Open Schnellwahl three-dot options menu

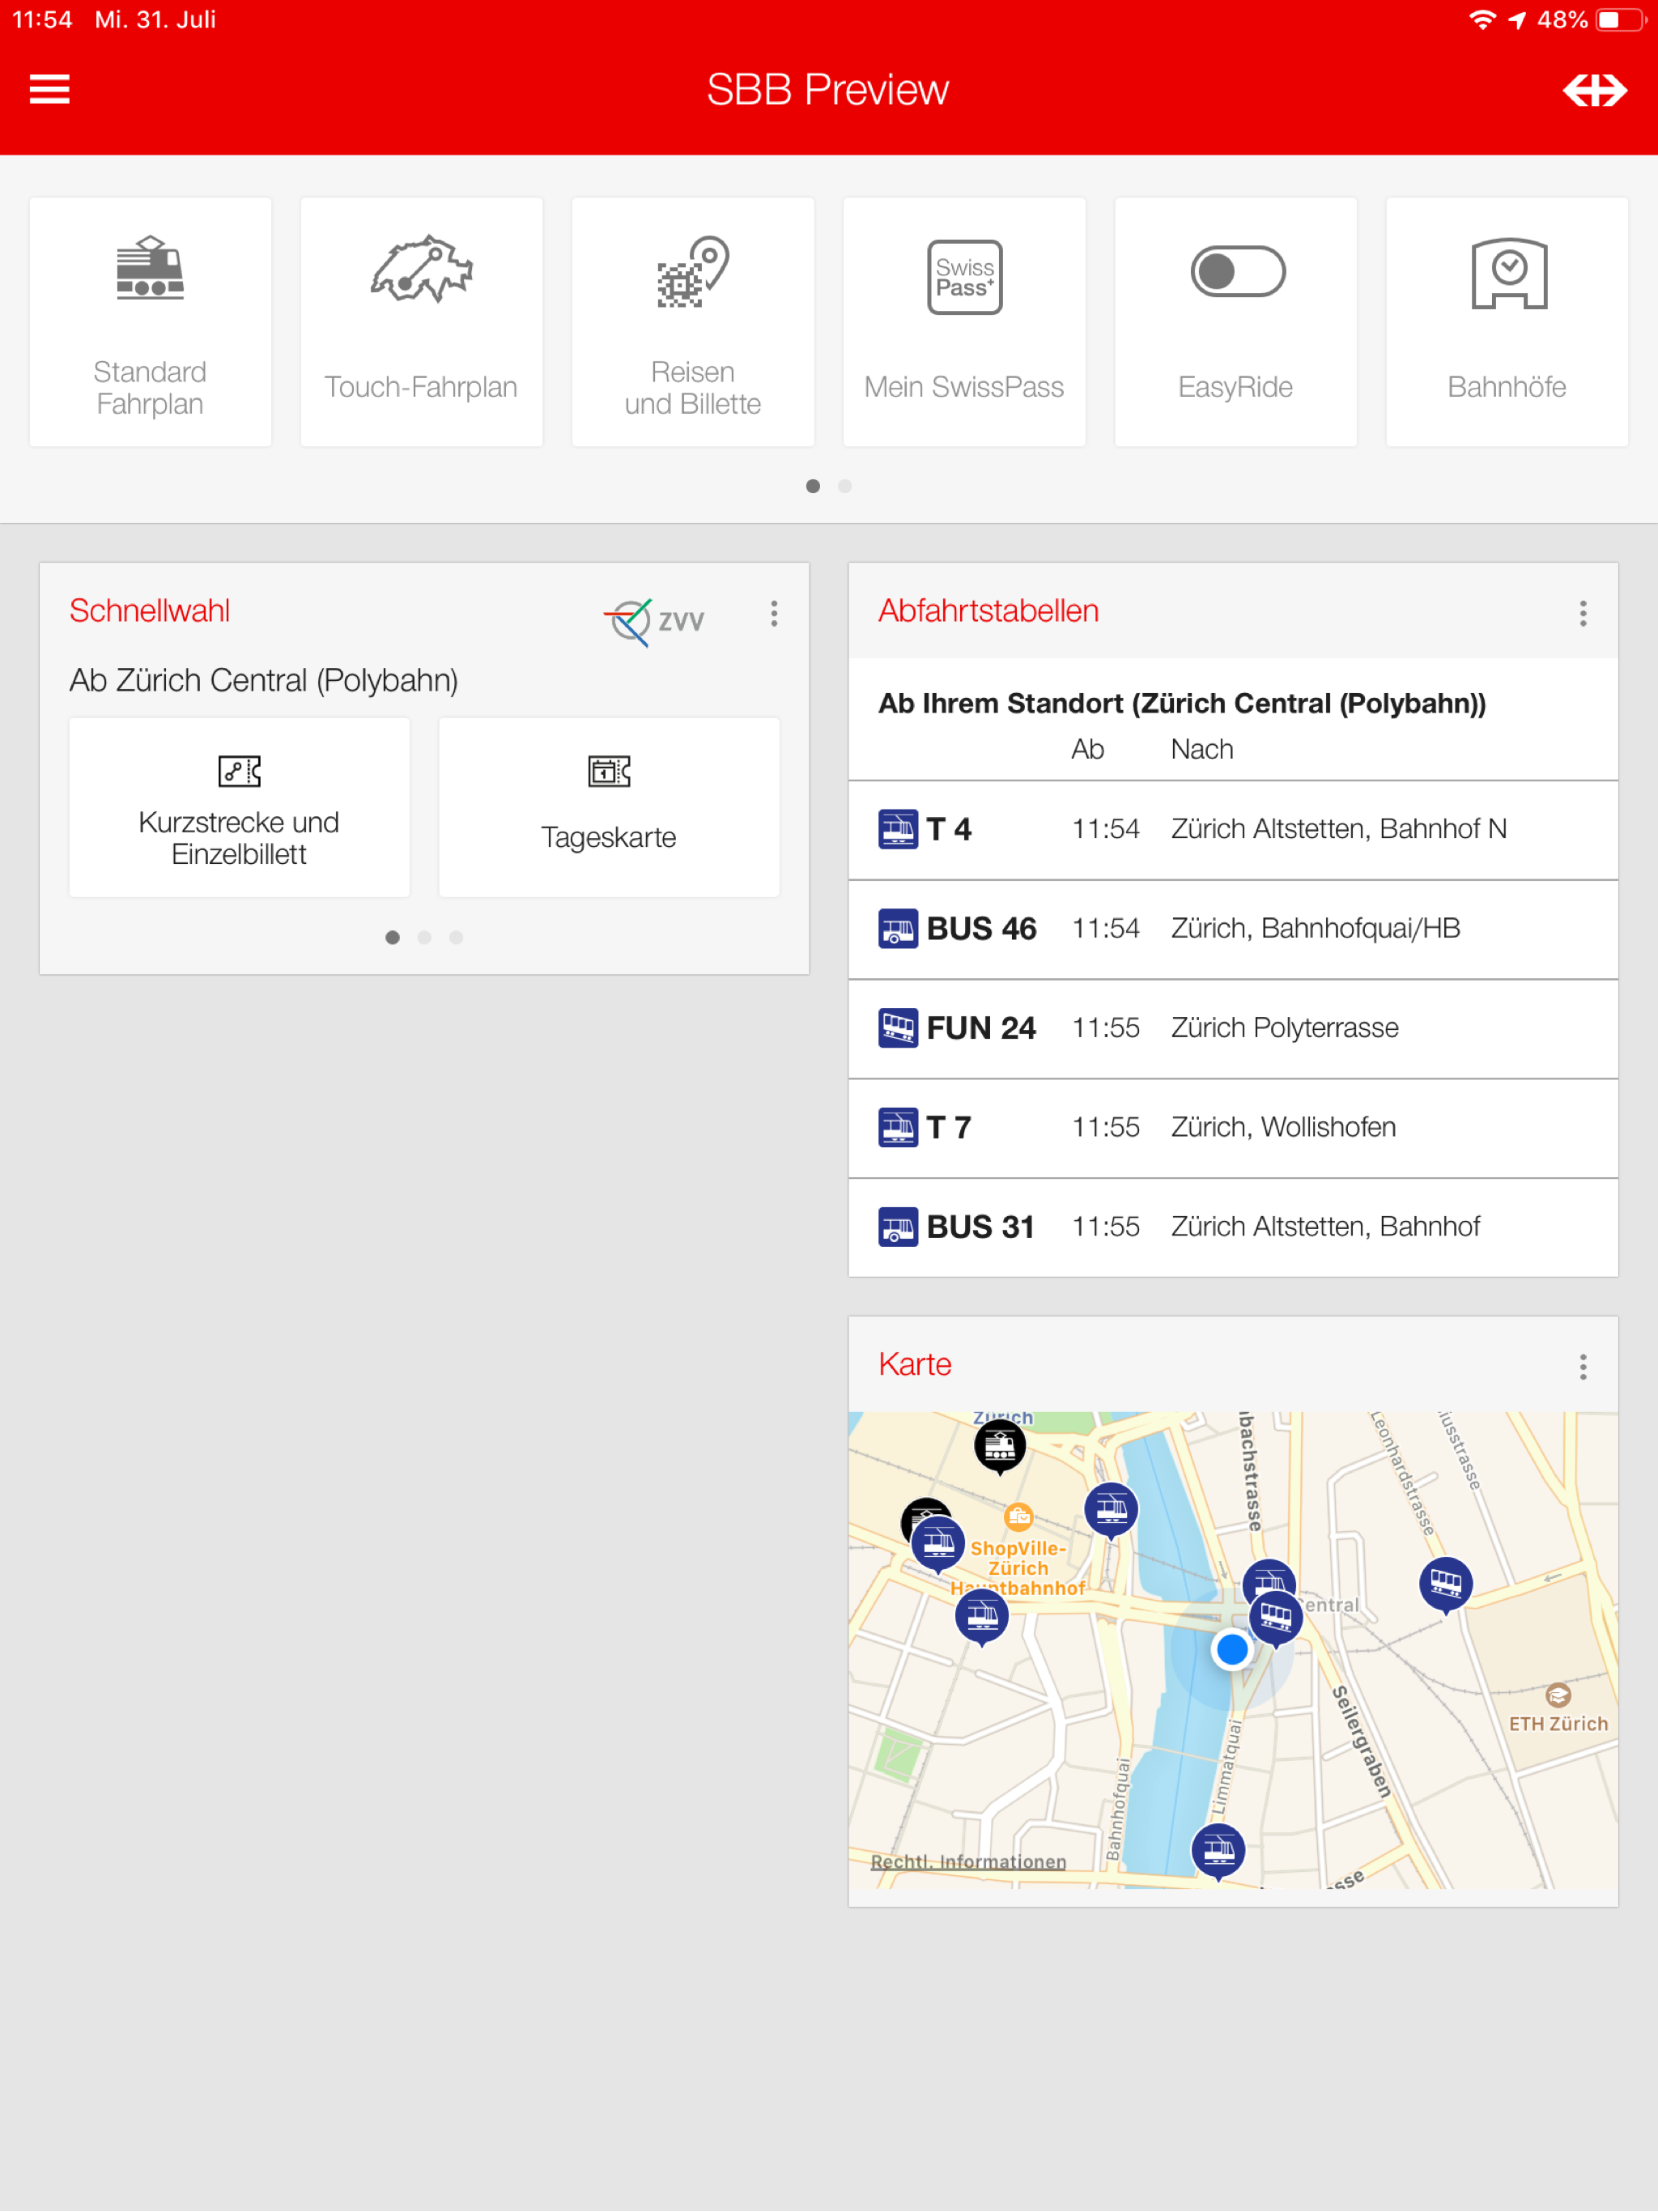[774, 613]
